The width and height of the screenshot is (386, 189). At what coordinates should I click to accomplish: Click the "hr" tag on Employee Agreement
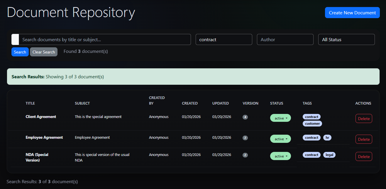327,137
